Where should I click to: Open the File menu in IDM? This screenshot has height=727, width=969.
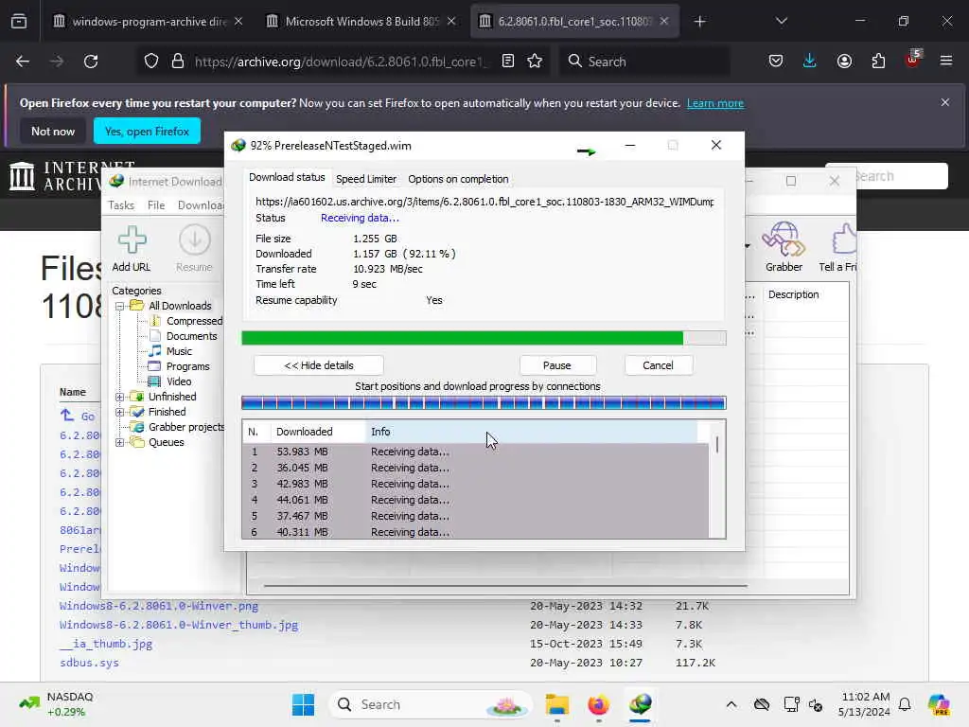tap(156, 205)
